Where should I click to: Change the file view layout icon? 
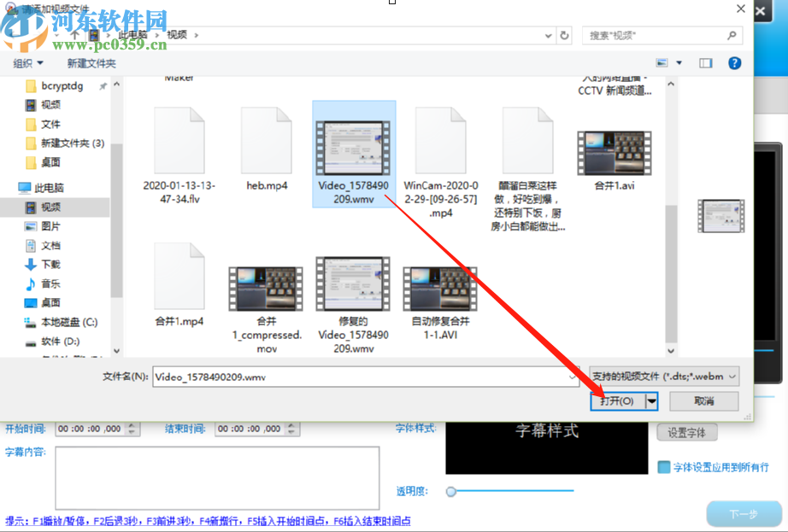coord(663,61)
